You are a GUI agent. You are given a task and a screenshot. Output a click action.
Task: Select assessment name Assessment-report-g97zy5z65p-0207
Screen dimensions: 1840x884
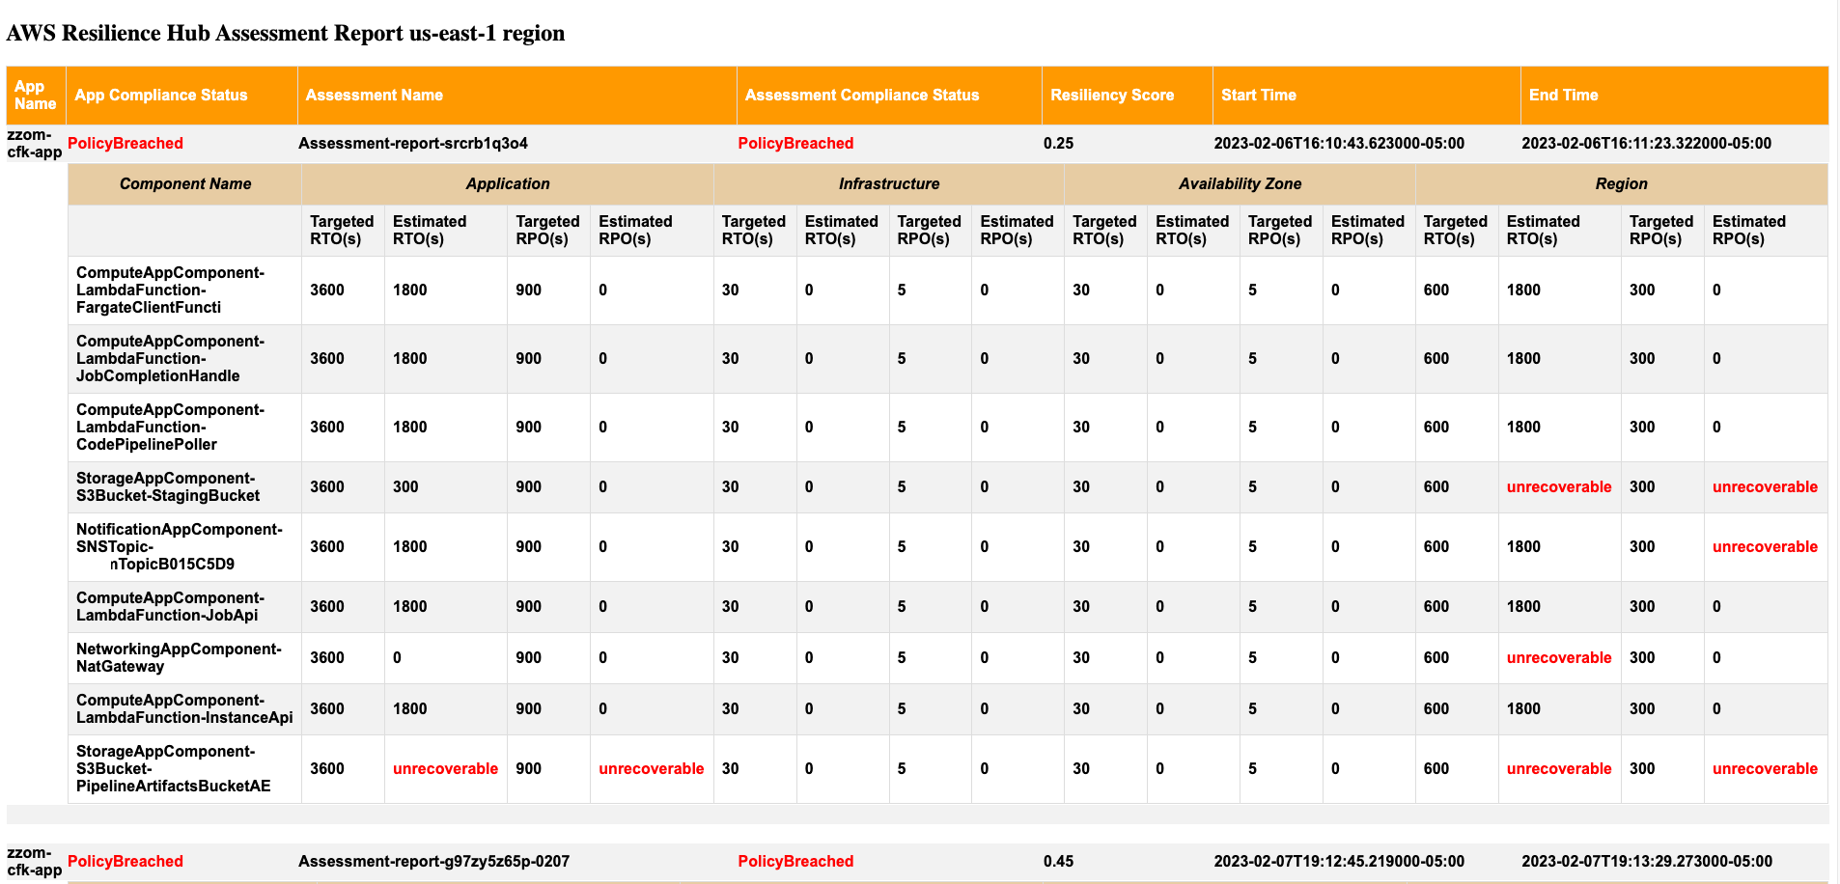pos(433,862)
